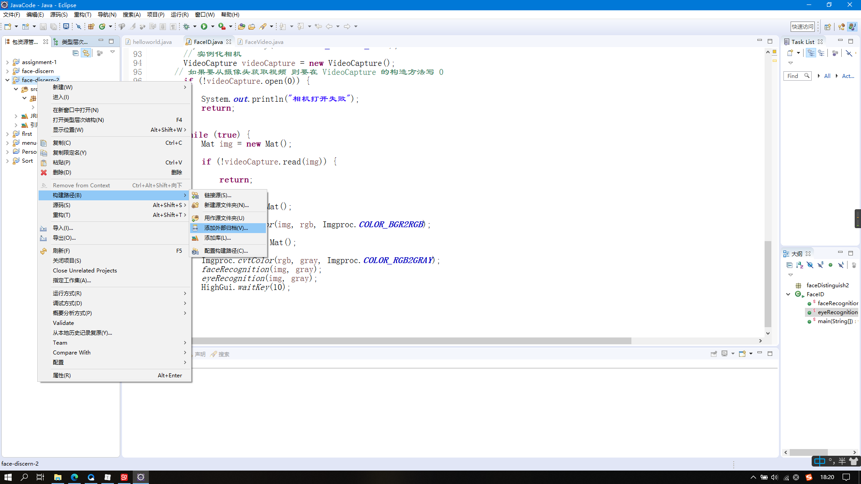Open Edge browser from the taskbar

[74, 477]
